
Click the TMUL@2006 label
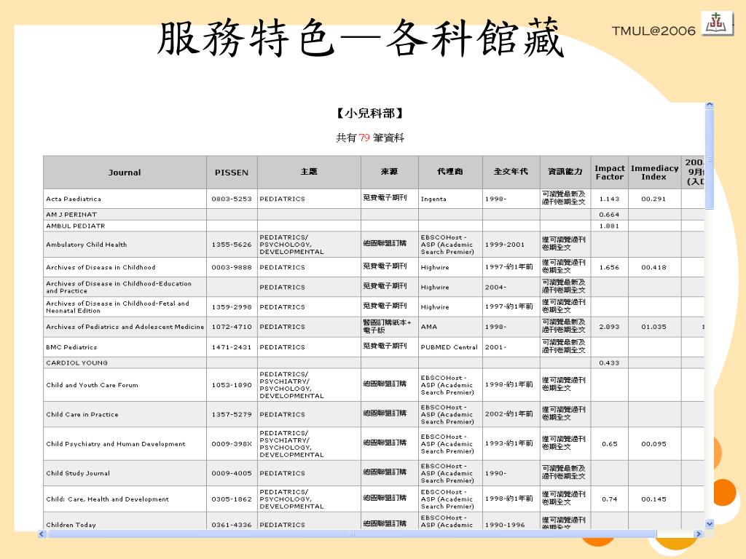tap(653, 31)
